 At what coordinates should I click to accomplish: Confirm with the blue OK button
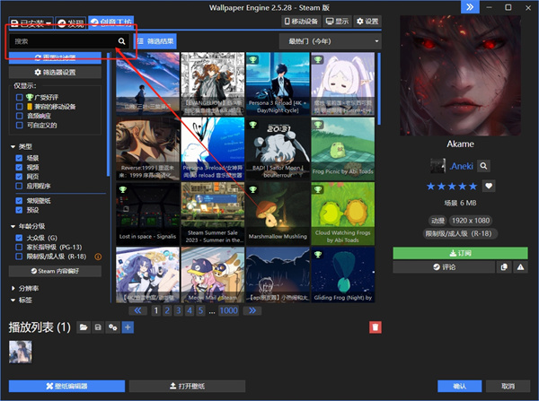[459, 386]
